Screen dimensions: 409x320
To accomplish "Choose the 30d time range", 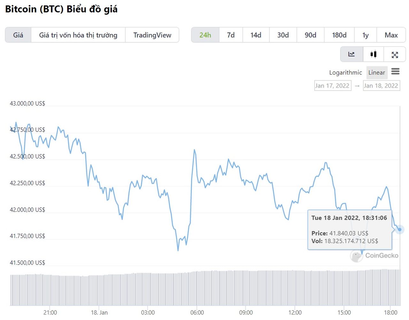I will pos(283,35).
